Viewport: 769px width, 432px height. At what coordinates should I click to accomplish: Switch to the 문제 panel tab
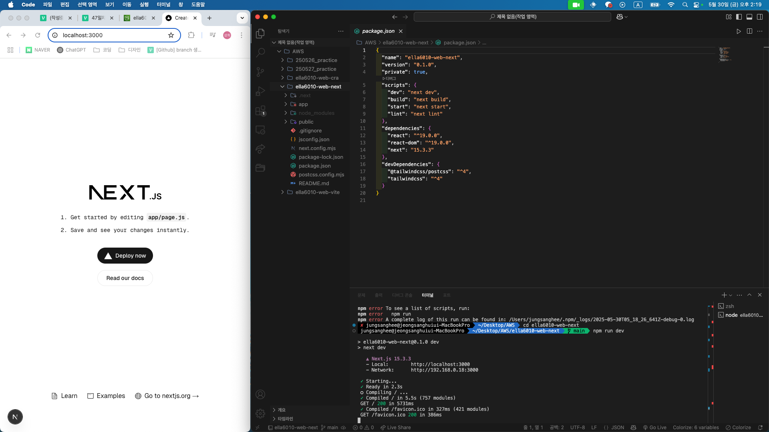(361, 295)
